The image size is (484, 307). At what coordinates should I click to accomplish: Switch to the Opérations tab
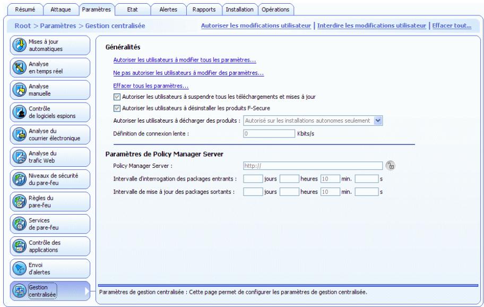coord(275,10)
